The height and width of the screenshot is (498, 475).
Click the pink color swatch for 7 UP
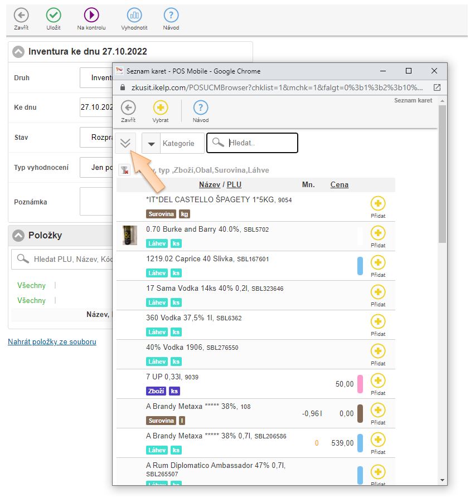pyautogui.click(x=360, y=384)
